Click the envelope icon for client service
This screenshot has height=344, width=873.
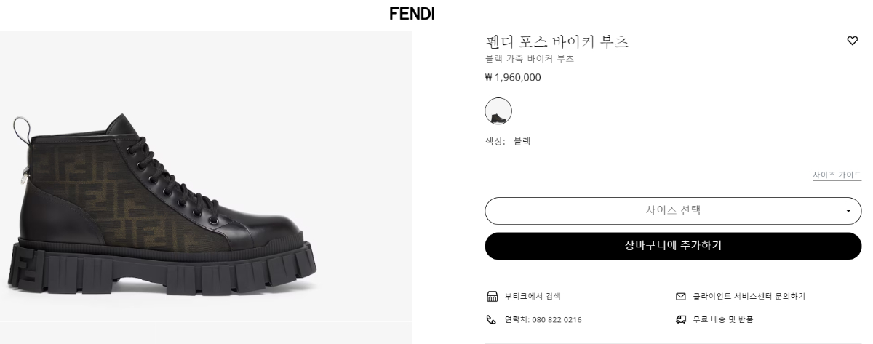point(681,297)
